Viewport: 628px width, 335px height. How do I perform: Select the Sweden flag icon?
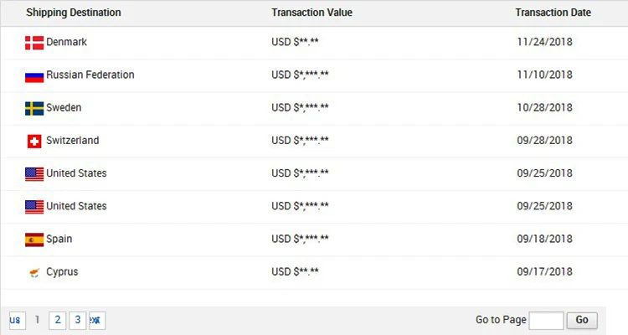[x=33, y=108]
